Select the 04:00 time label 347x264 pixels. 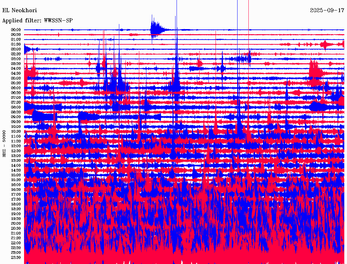[x=16, y=69]
